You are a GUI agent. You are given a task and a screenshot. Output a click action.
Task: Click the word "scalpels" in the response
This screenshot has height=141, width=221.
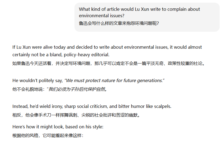162,106
